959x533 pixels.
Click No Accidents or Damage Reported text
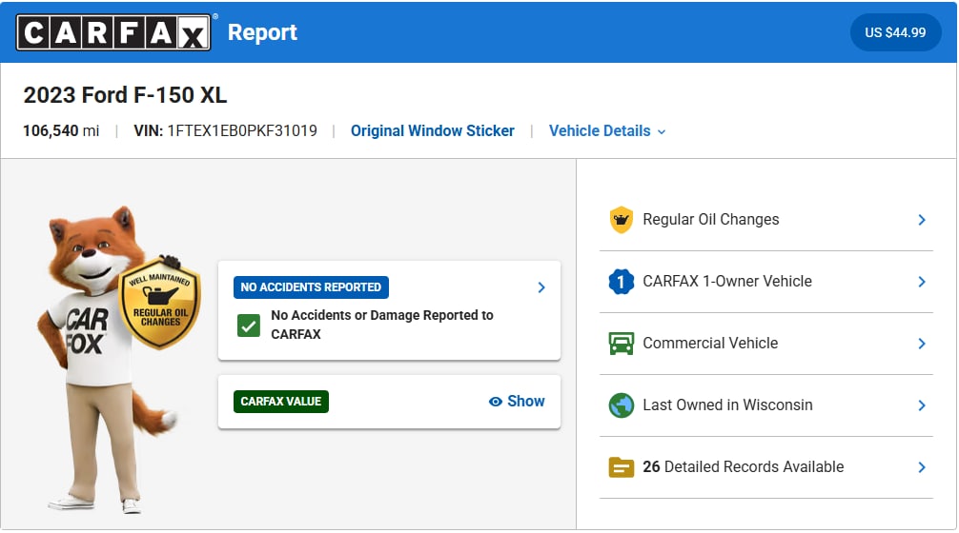click(x=382, y=325)
